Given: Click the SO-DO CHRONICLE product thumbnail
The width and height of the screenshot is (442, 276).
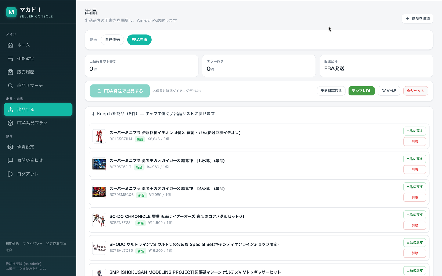Looking at the screenshot, I should click(x=99, y=220).
